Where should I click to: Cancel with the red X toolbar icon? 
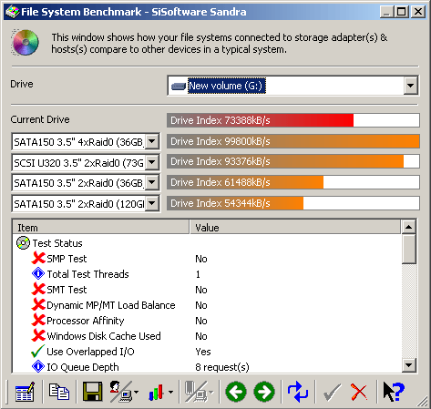point(359,392)
